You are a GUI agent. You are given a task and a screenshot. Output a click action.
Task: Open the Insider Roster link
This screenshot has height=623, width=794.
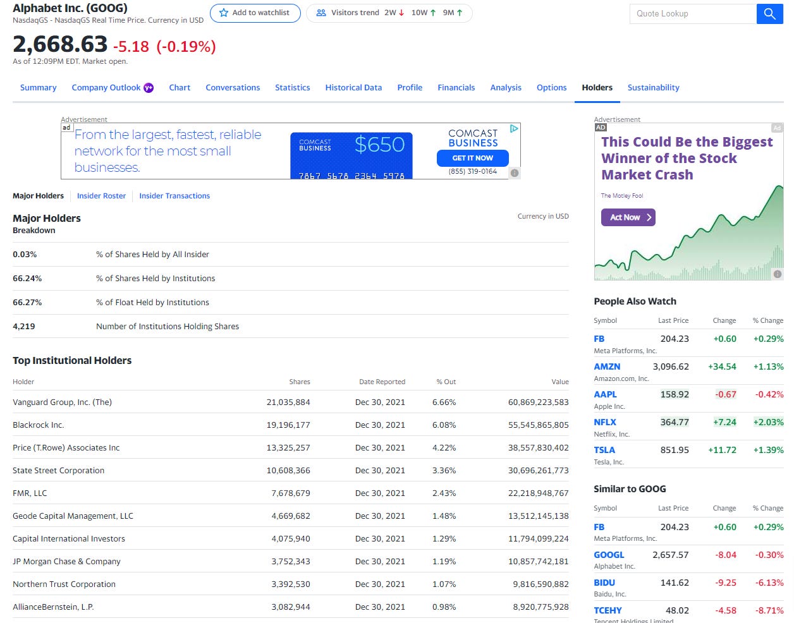click(101, 196)
